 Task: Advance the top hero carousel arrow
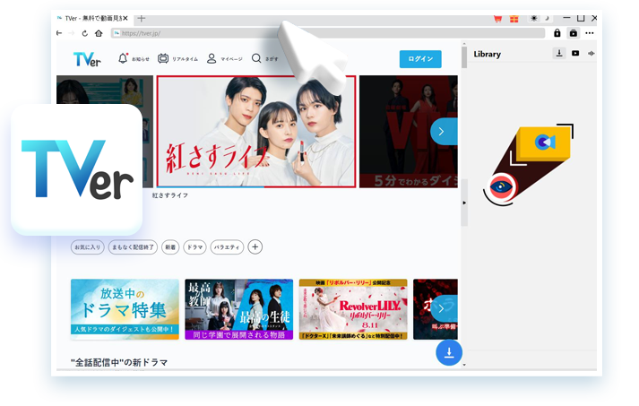[444, 132]
